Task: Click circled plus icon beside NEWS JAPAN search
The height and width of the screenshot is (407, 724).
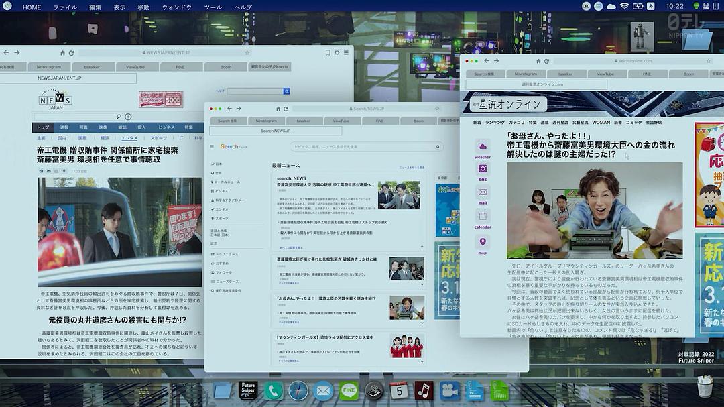Action: (x=128, y=117)
